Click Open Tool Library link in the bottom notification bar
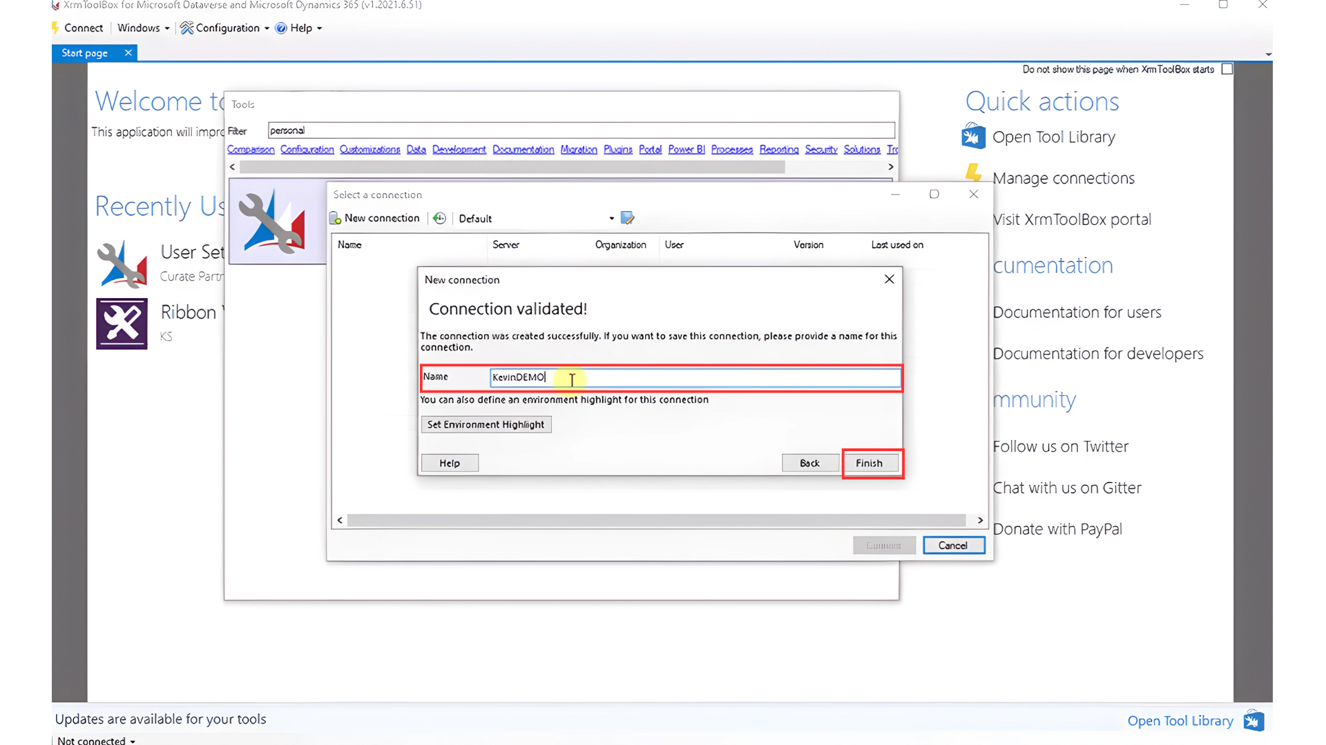The width and height of the screenshot is (1326, 745). point(1180,721)
